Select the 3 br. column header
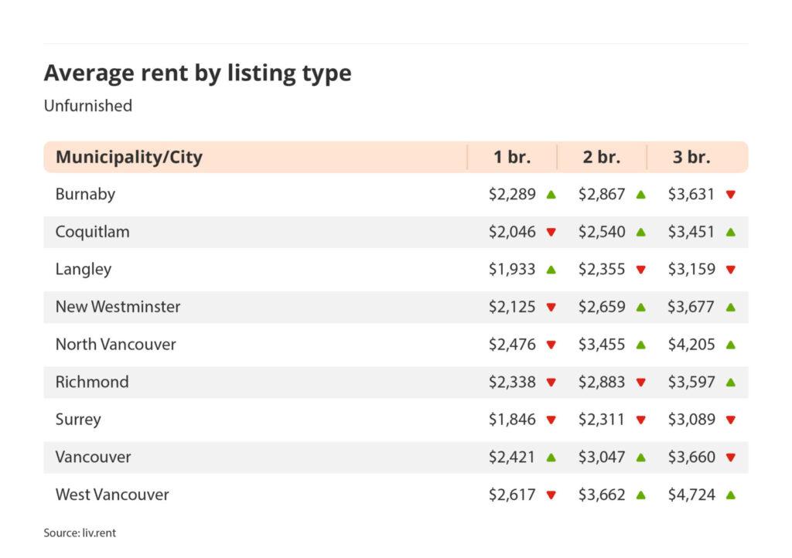792x558 pixels. [691, 157]
